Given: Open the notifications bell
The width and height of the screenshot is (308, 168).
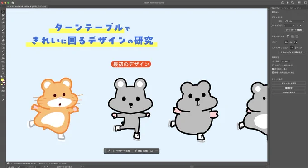Looking at the screenshot, I should click(287, 3).
